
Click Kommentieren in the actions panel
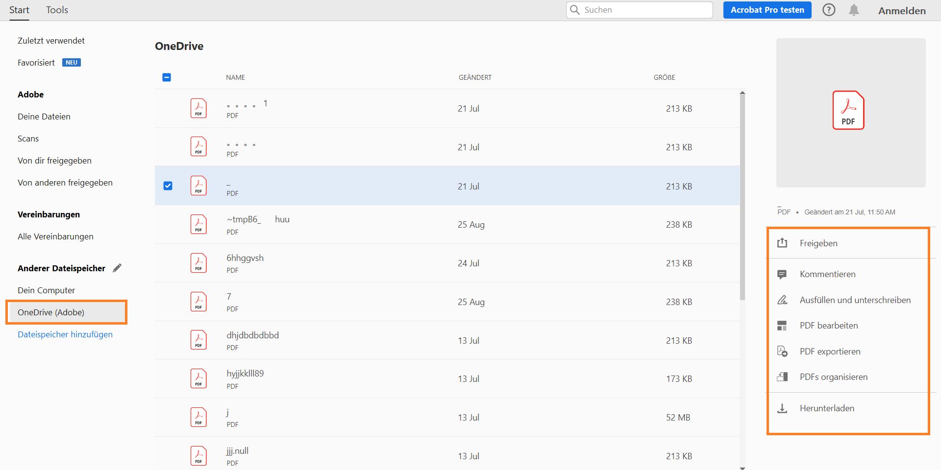[828, 274]
